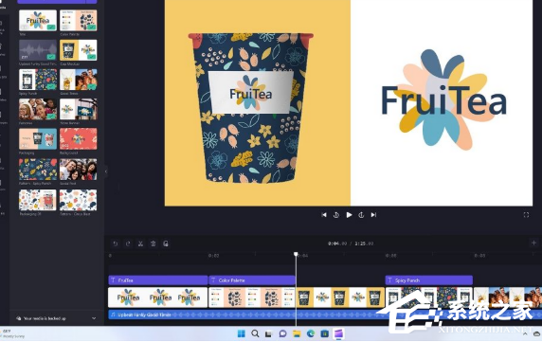542x342 pixels.
Task: Click plus icon to zoom in timeline
Action: click(533, 243)
